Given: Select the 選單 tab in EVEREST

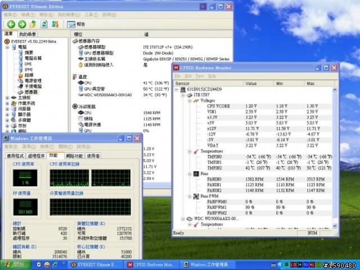Looking at the screenshot, I should pyautogui.click(x=9, y=34).
